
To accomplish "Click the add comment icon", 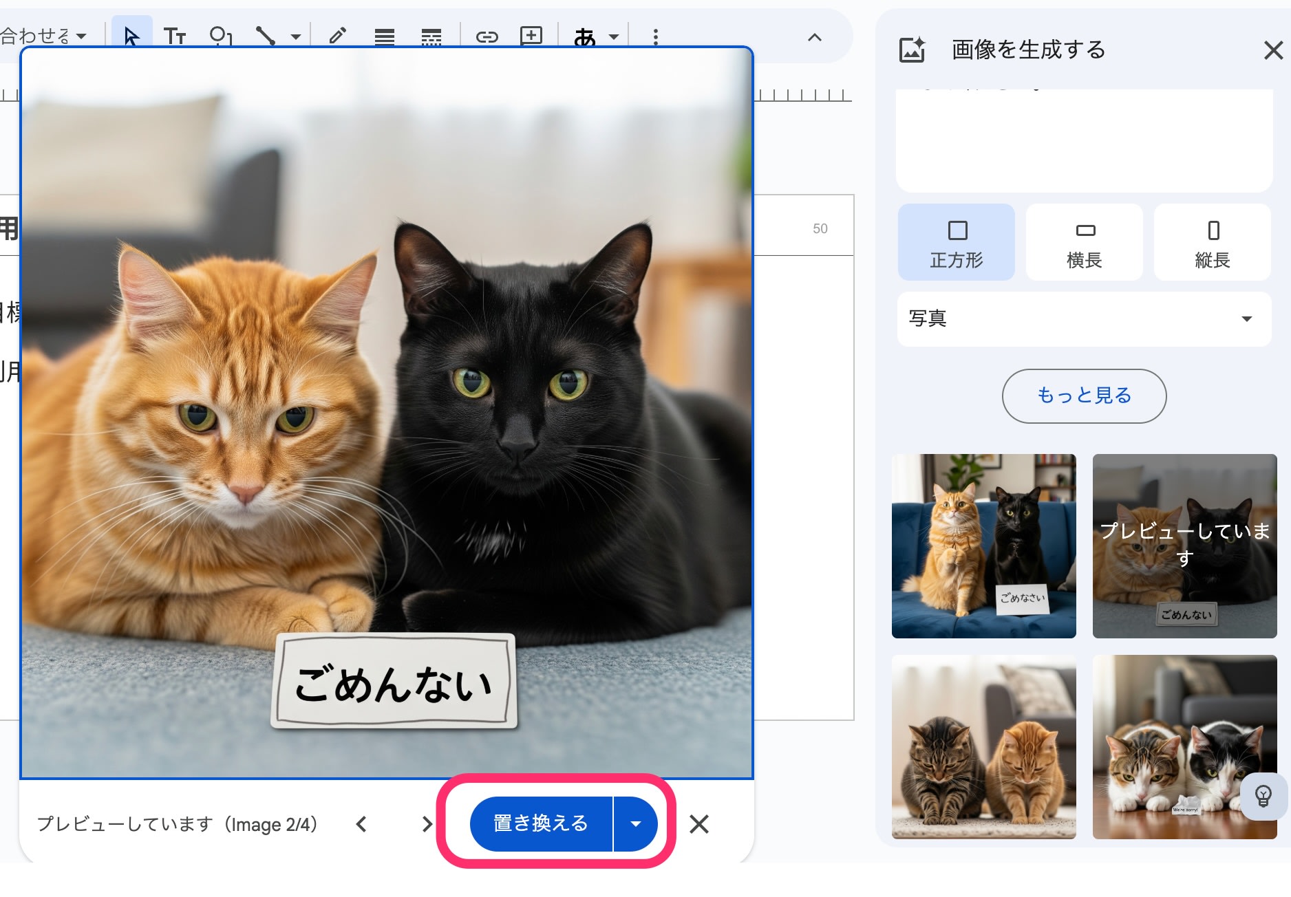I will pyautogui.click(x=531, y=36).
